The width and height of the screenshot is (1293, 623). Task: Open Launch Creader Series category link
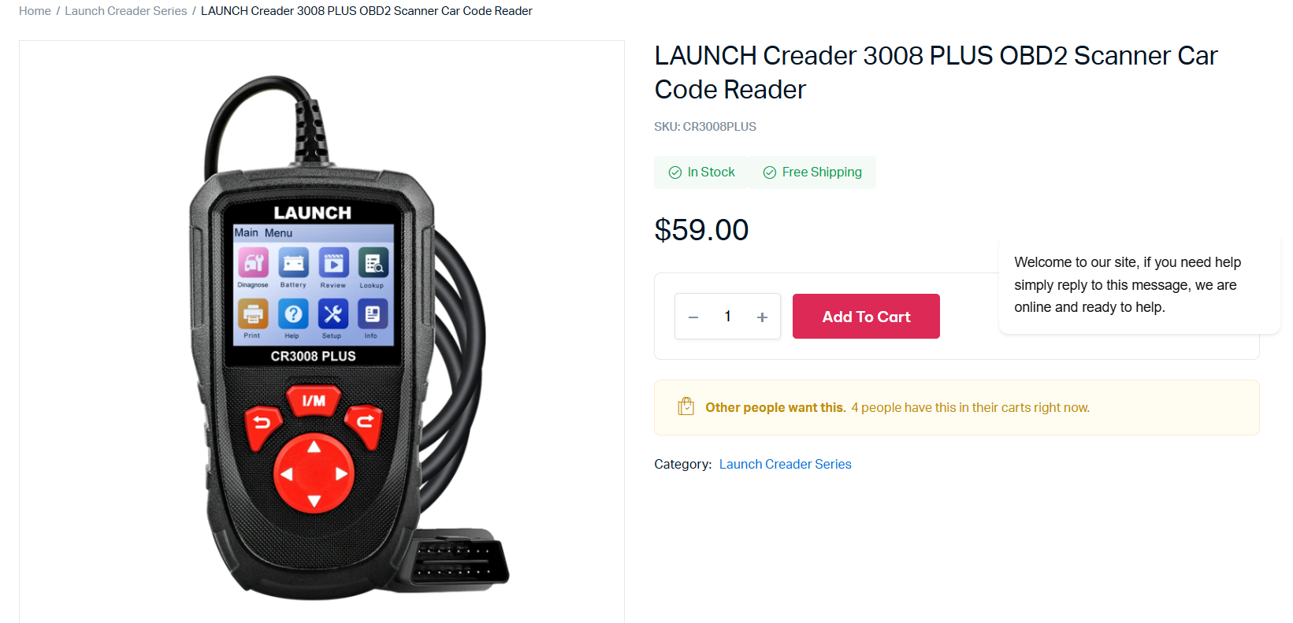785,464
